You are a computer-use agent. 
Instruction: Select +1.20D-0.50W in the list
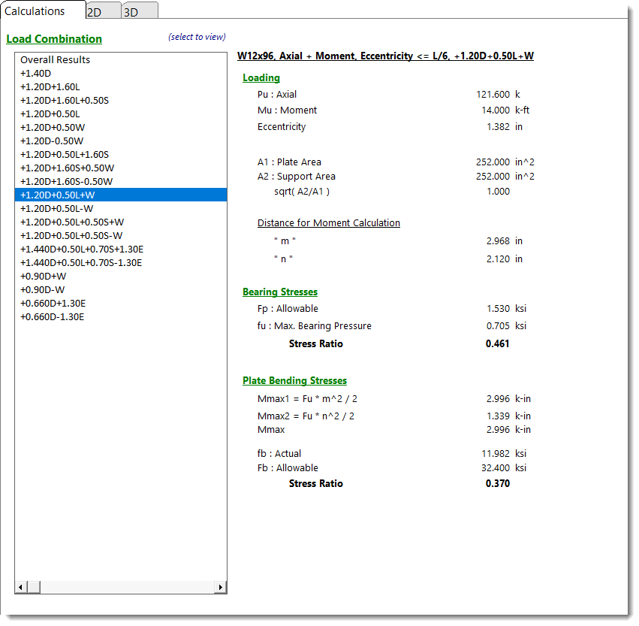[x=52, y=141]
